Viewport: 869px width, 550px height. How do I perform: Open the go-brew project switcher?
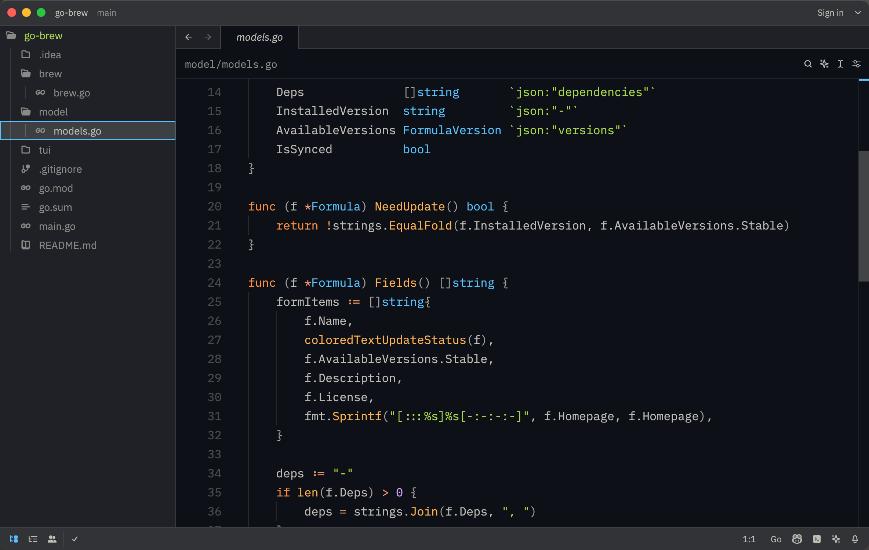(71, 13)
